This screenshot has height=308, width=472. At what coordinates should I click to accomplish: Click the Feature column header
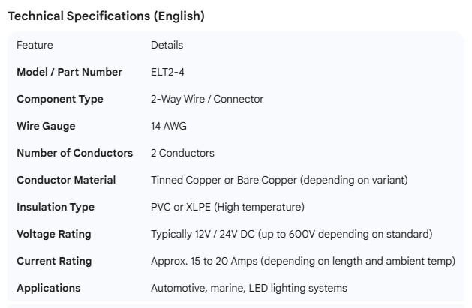coord(35,45)
